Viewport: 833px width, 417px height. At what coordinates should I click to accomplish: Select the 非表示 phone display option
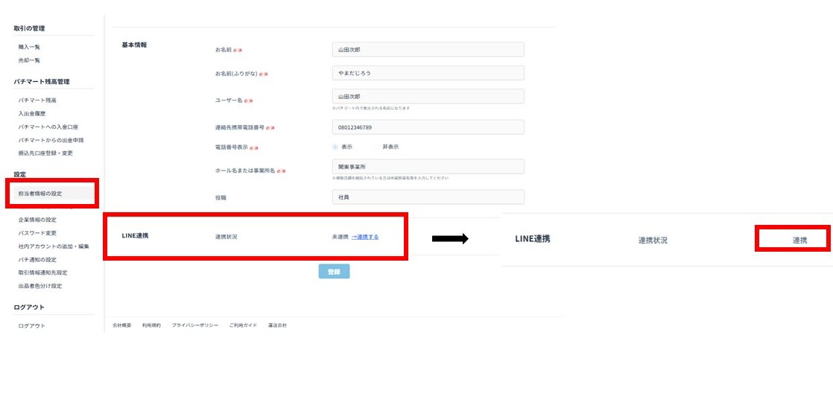(390, 147)
